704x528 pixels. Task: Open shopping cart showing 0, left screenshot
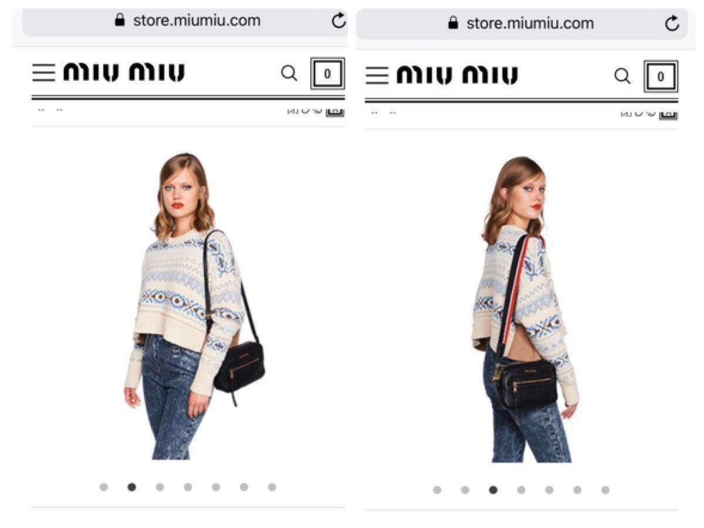(327, 74)
